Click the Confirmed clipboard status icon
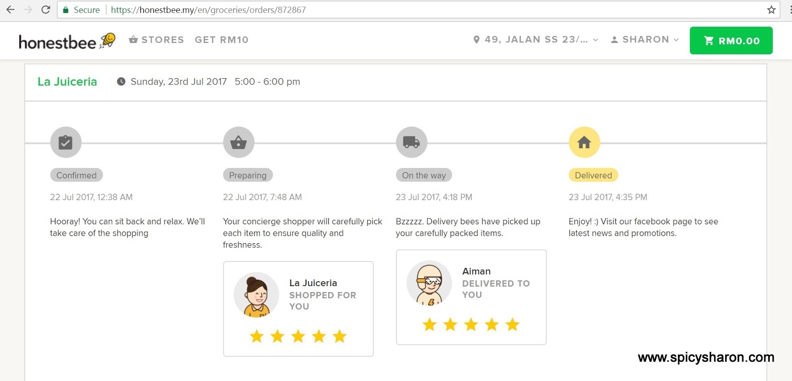 (x=65, y=142)
